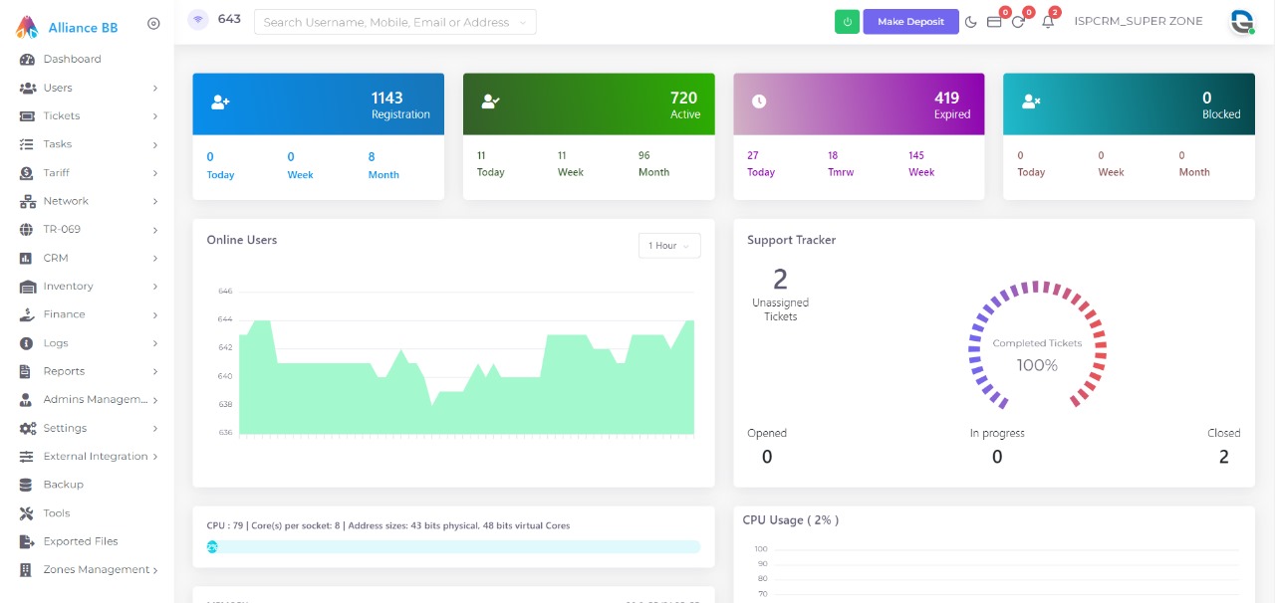The width and height of the screenshot is (1275, 603).
Task: Open the 1 Hour interval dropdown
Action: (x=668, y=245)
